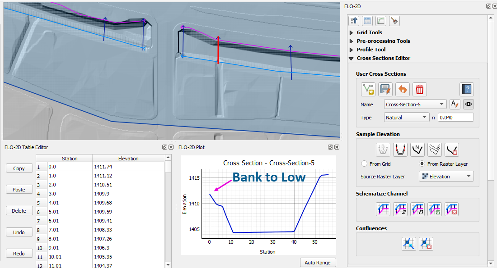Click the delete cross section trash icon

pyautogui.click(x=420, y=89)
